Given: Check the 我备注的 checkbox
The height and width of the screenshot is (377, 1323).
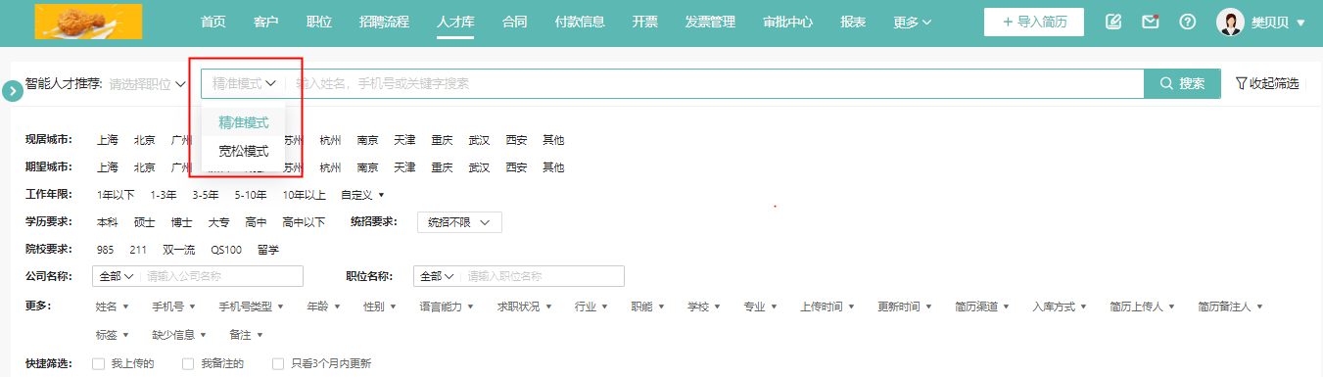Looking at the screenshot, I should pos(188,364).
